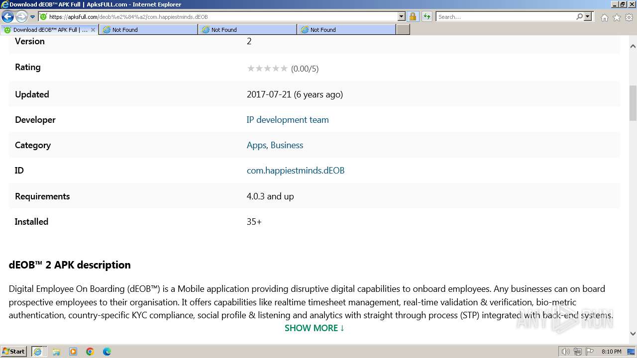Viewport: 637px width, 358px height.
Task: Switch to the second Not Found tab
Action: pos(247,30)
